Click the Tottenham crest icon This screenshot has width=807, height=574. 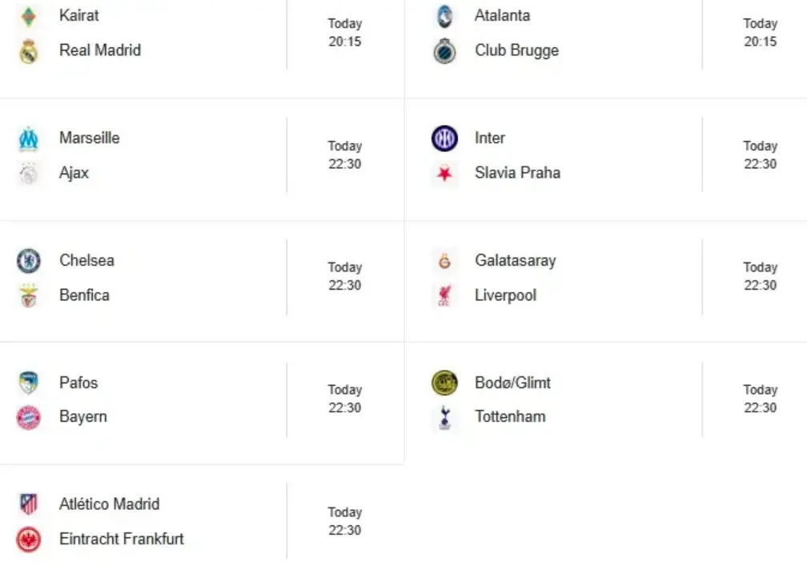pos(444,417)
